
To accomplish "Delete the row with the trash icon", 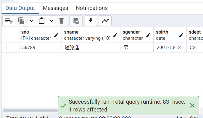I will pos(61,21).
